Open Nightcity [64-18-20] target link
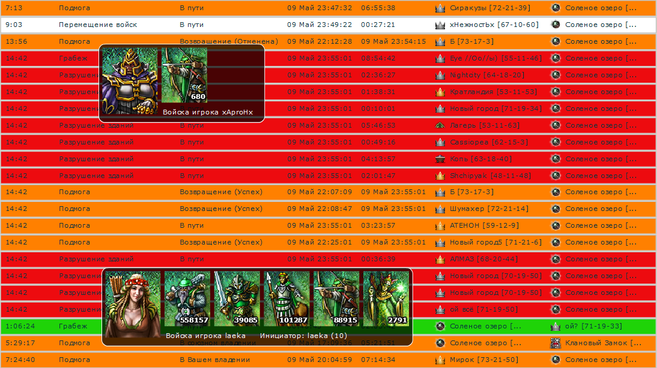 tap(487, 76)
